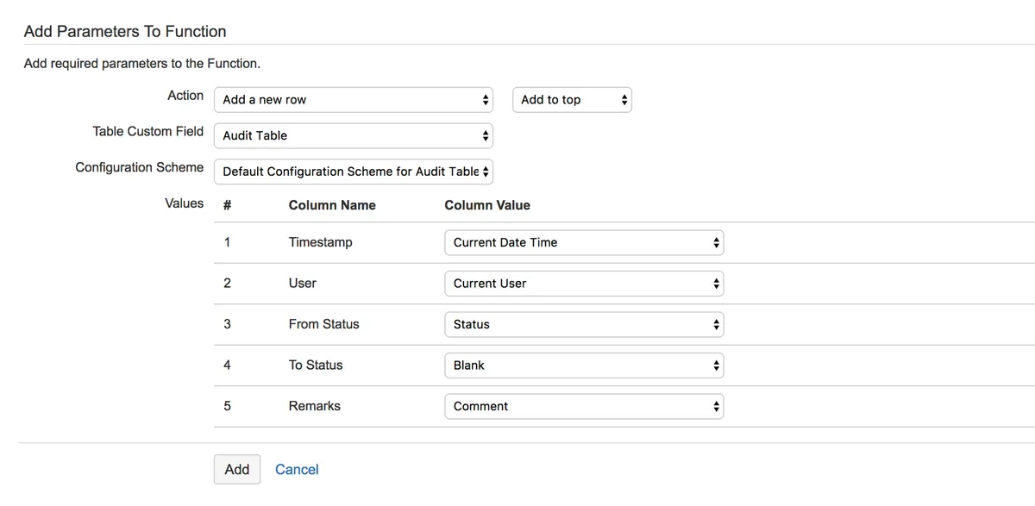Click the Add Parameters To Function heading
The height and width of the screenshot is (506, 1035).
pyautogui.click(x=125, y=31)
